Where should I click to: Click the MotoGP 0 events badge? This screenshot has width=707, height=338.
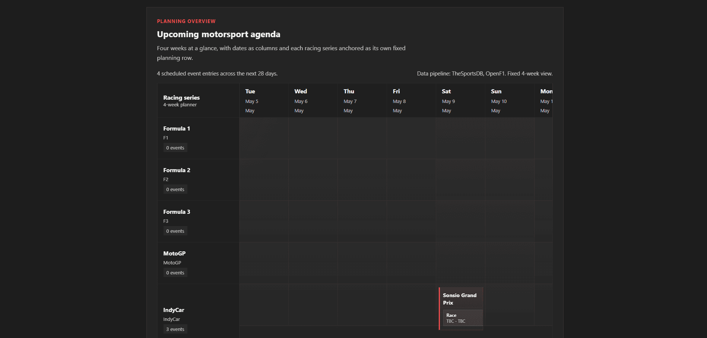pyautogui.click(x=175, y=273)
